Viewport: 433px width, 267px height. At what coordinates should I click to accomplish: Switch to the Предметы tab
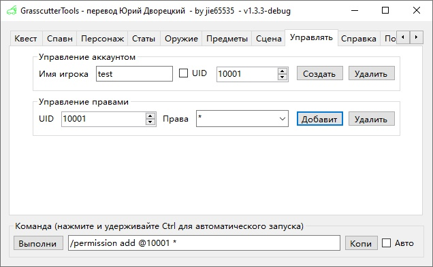click(227, 39)
